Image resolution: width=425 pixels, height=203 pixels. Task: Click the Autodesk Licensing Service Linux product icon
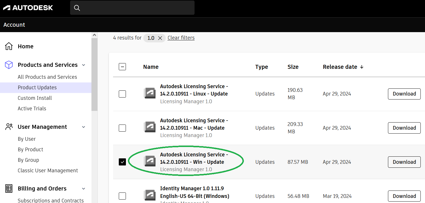[150, 93]
